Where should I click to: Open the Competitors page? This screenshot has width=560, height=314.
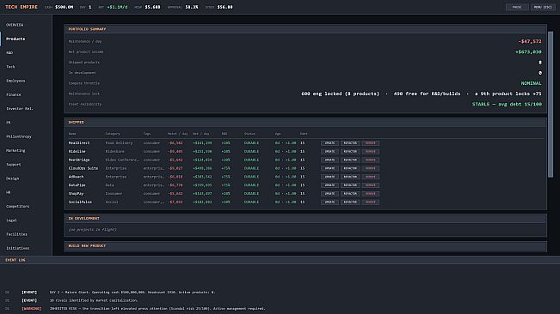click(x=18, y=207)
